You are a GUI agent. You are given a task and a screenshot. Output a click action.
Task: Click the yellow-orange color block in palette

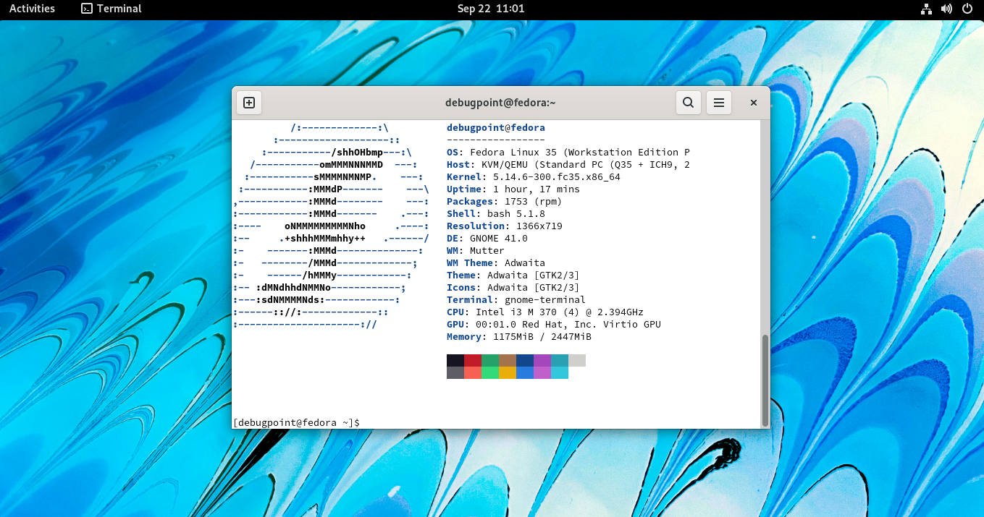tap(508, 373)
